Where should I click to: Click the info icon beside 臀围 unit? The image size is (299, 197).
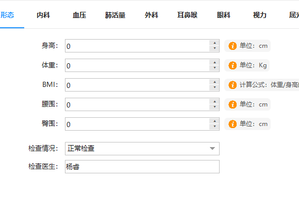coord(232,124)
